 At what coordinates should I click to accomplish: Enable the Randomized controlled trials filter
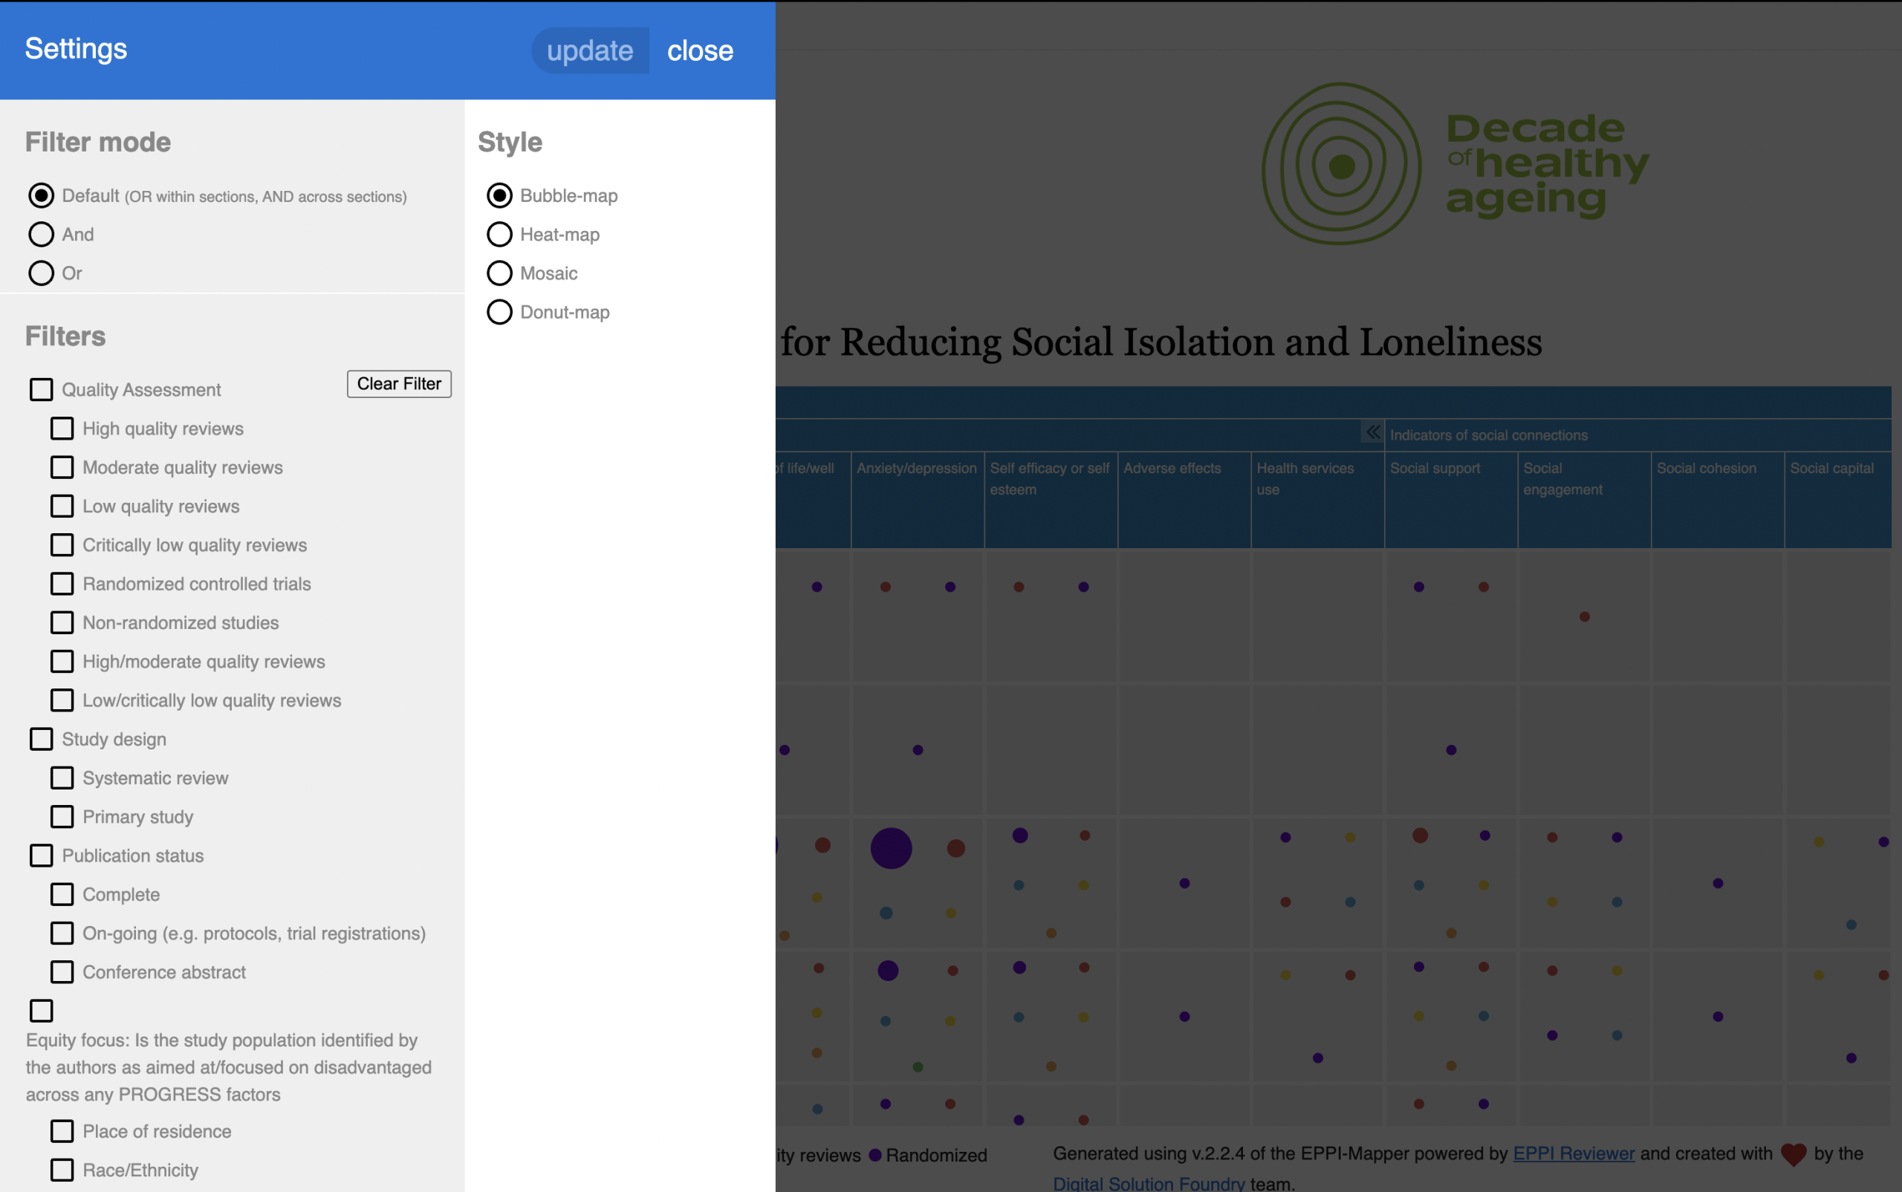[62, 584]
